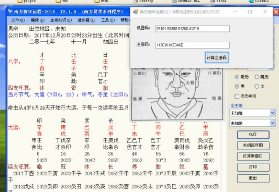The width and height of the screenshot is (279, 192).
Task: Click the 关闭流年图 button
Action: pyautogui.click(x=253, y=146)
